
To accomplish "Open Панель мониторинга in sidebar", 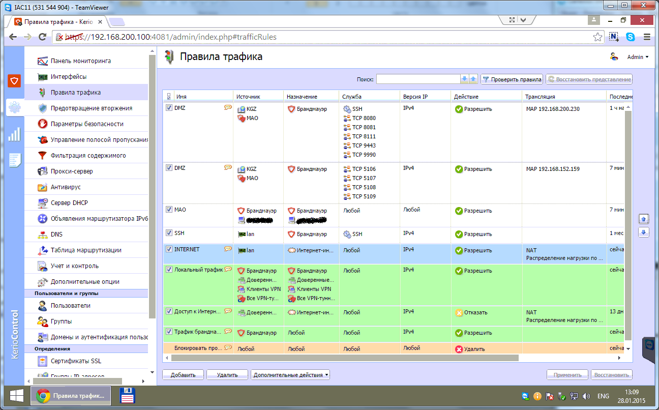I will (x=80, y=61).
